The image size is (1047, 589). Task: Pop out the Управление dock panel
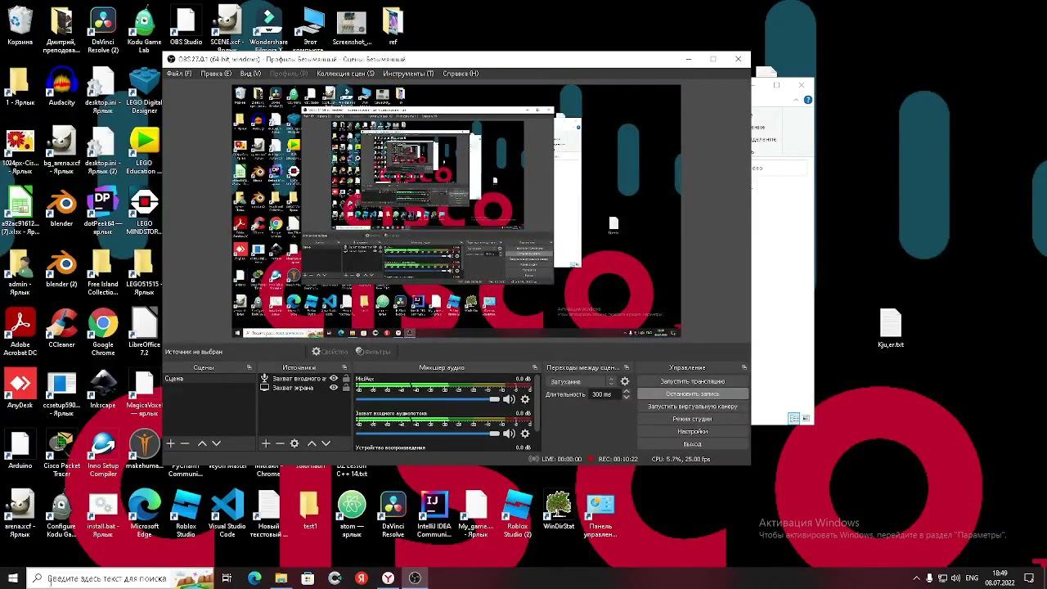[x=744, y=367]
